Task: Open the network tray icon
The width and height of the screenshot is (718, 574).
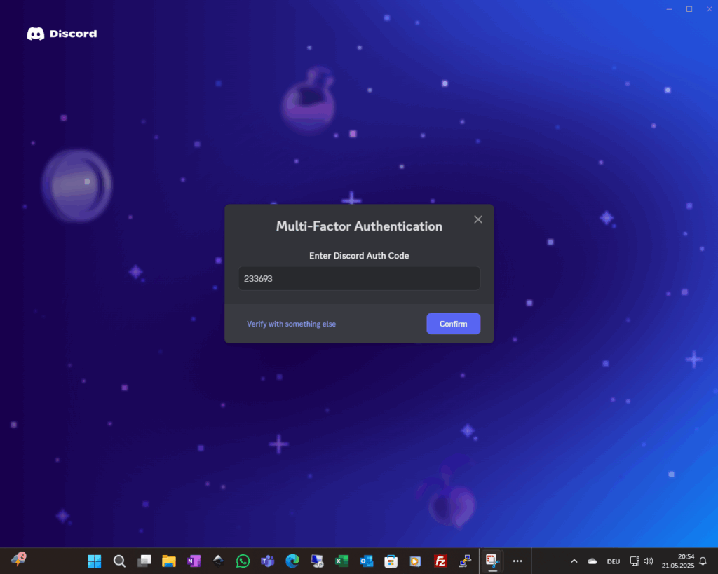Action: coord(635,561)
